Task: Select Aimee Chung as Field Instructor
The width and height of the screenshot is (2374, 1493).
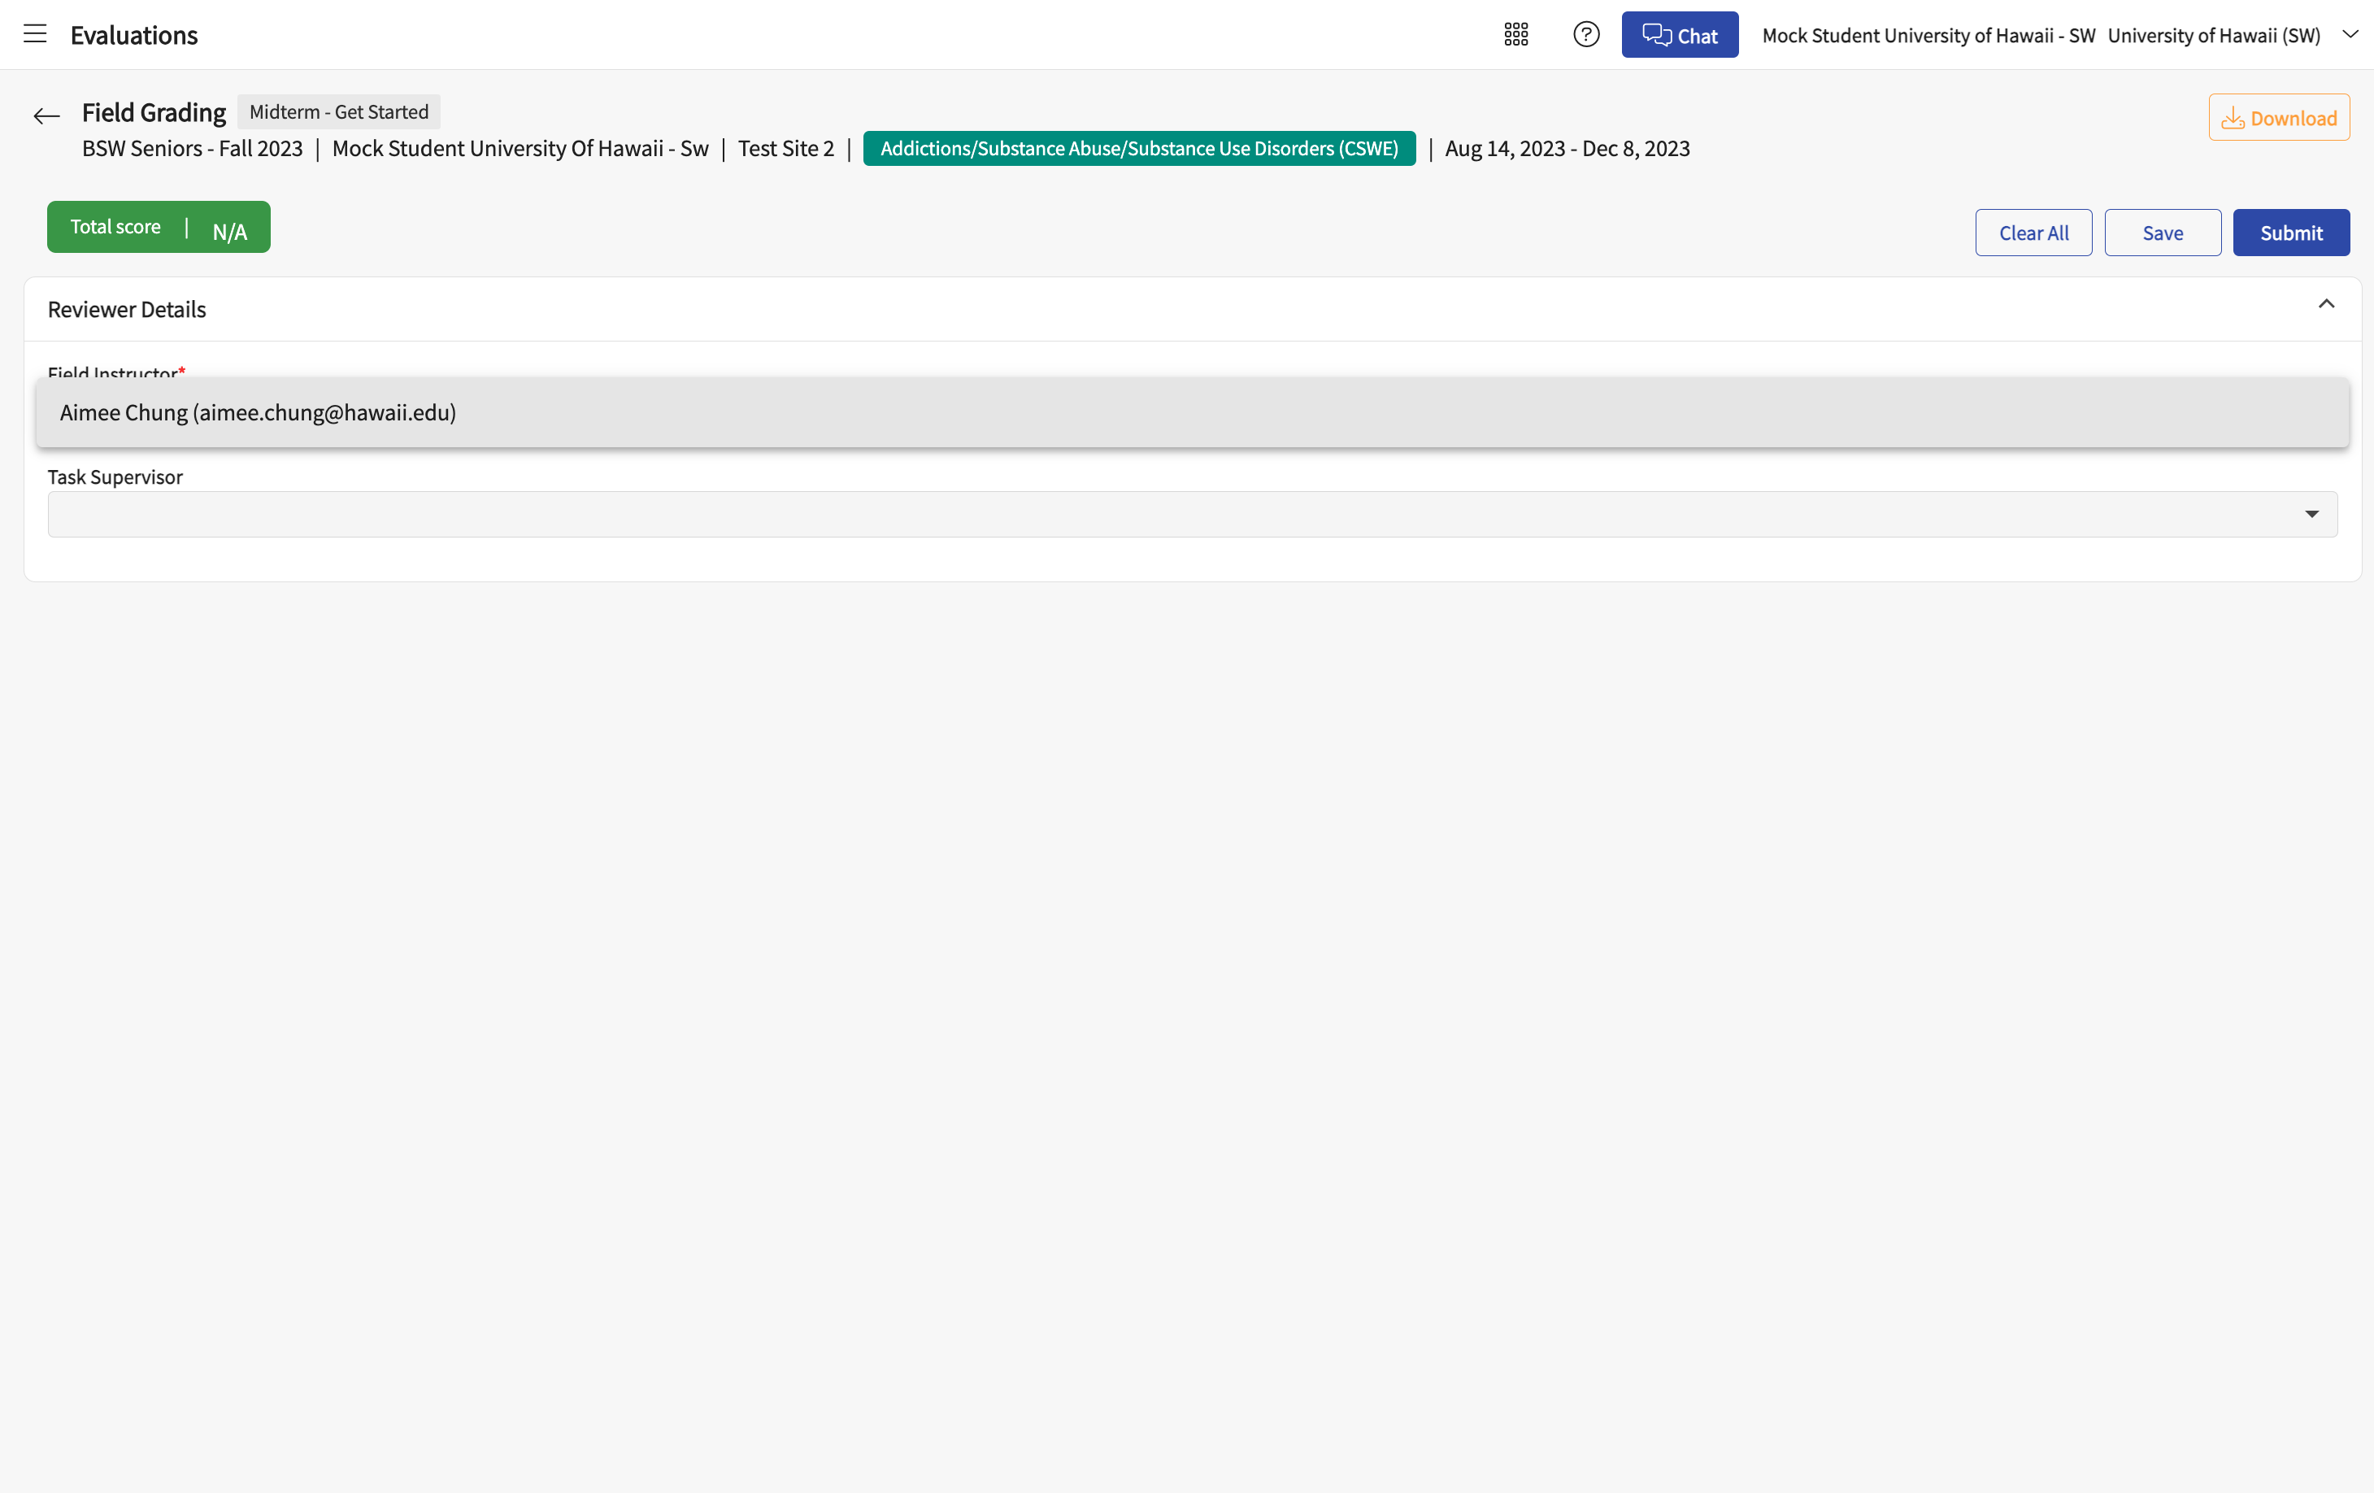Action: [x=1193, y=412]
